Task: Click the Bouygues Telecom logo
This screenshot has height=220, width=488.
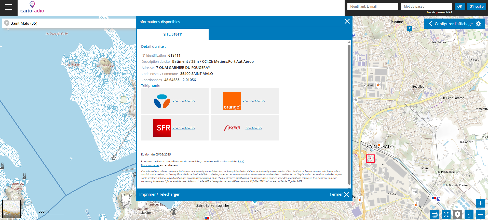Action: pyautogui.click(x=162, y=101)
